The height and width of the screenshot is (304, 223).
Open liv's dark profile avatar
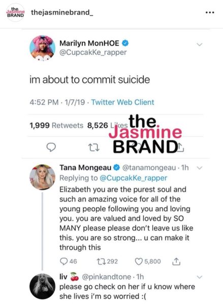coord(42,286)
